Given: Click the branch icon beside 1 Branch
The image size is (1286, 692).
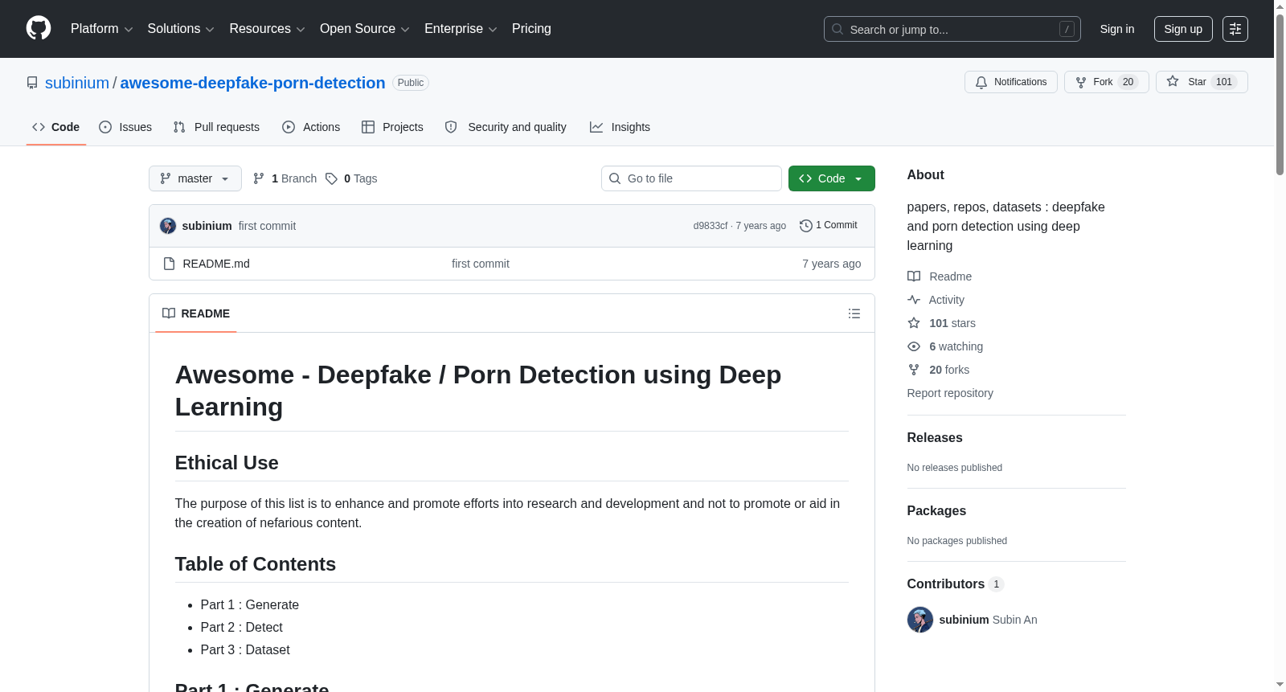Looking at the screenshot, I should (x=259, y=178).
